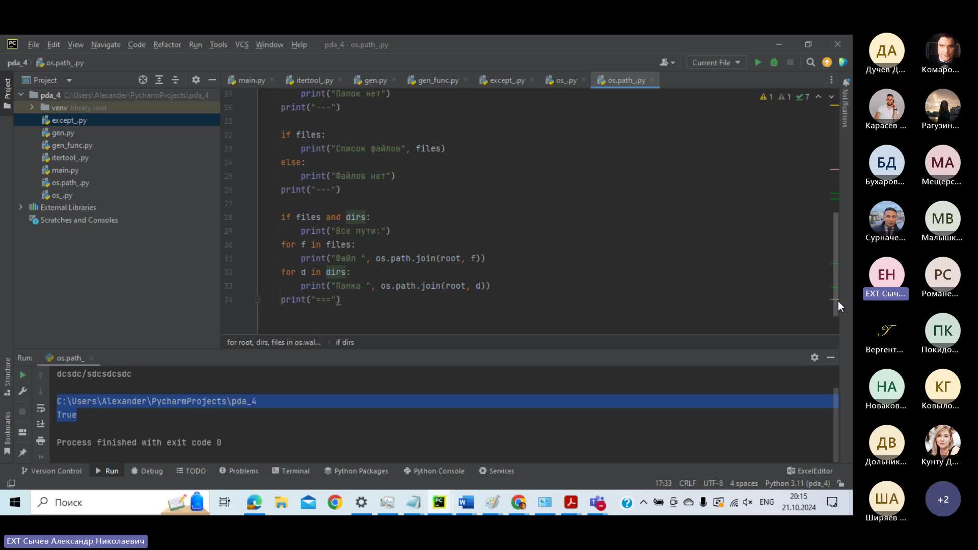Click the IDE updates orange icon

[x=827, y=62]
